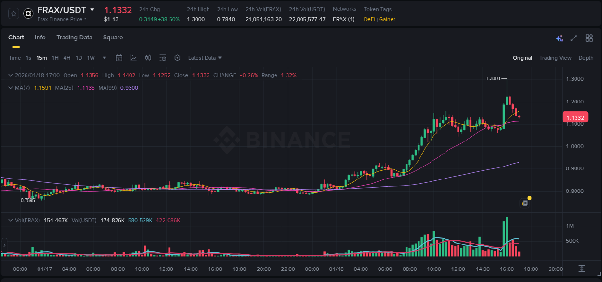
Task: Collapse the Vol(FRAX) volume panel
Action: pyautogui.click(x=10, y=220)
